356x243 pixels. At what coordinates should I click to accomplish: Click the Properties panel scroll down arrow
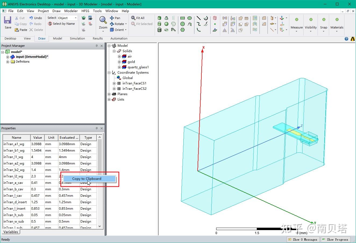pos(100,226)
